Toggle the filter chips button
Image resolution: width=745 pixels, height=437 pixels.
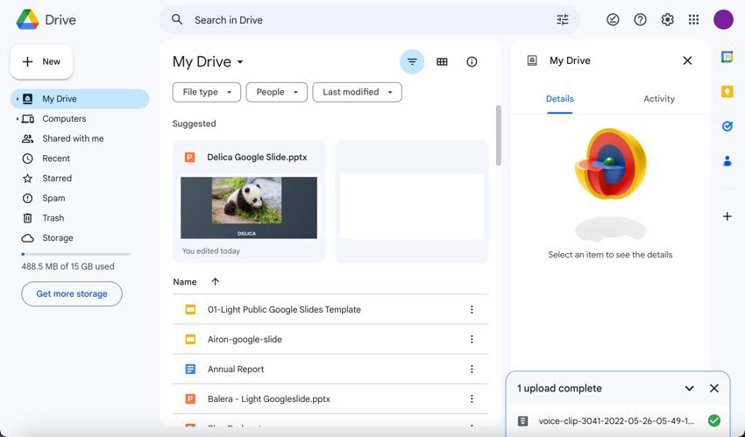click(412, 61)
